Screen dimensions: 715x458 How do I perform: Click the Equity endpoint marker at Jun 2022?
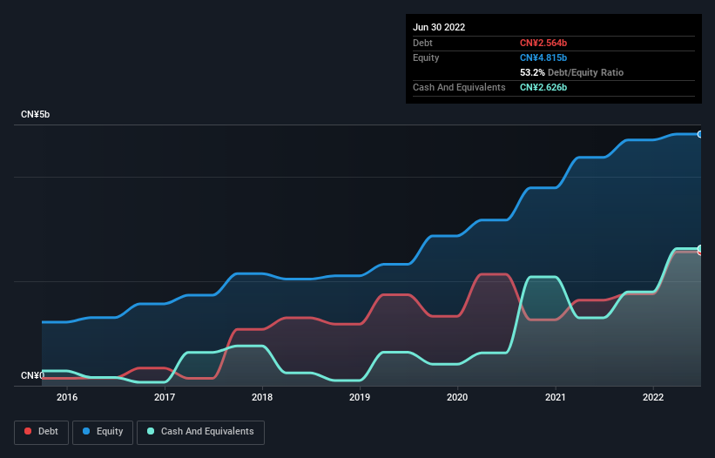700,134
